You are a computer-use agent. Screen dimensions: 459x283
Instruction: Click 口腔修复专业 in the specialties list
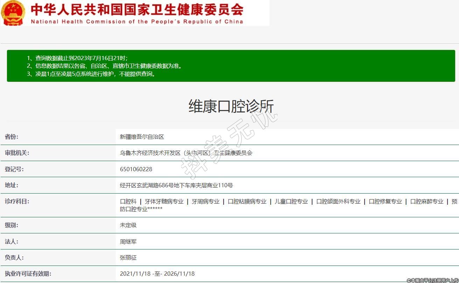[x=385, y=202]
